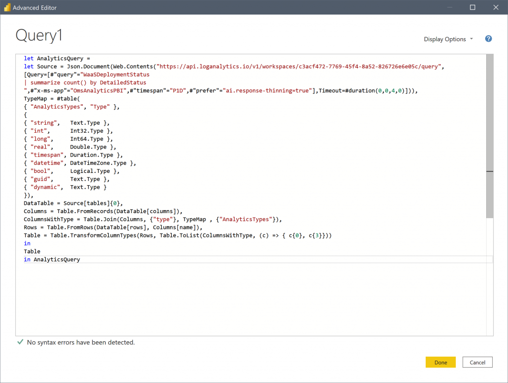Image resolution: width=508 pixels, height=383 pixels.
Task: Click the "TypeMap = #table(" line
Action: [x=52, y=98]
